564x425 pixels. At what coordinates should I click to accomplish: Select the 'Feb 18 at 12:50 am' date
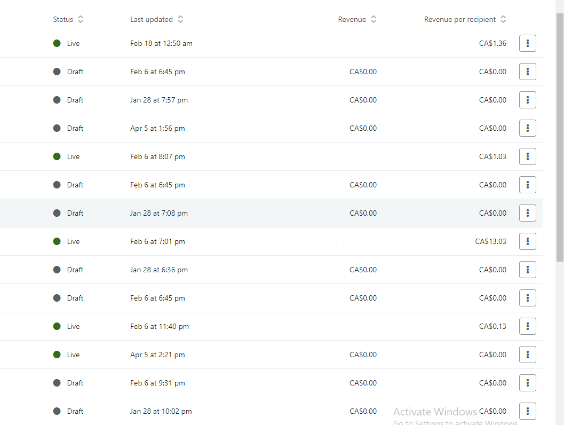click(x=161, y=44)
